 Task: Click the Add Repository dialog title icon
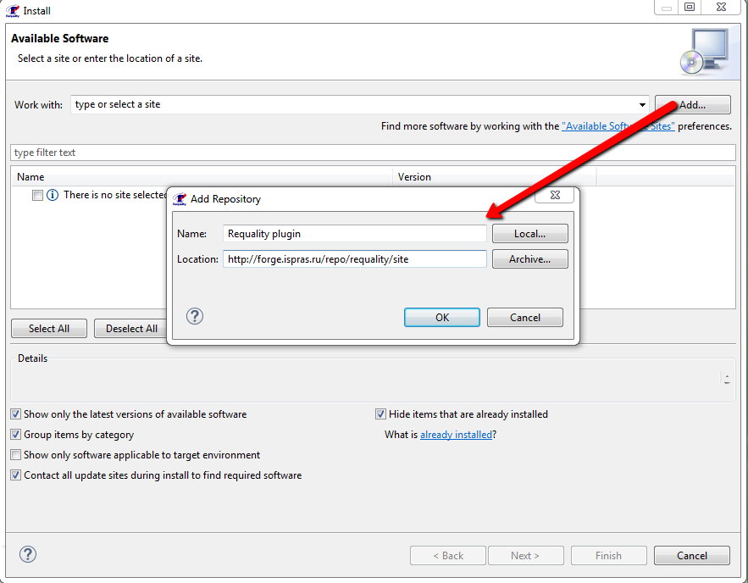[180, 199]
